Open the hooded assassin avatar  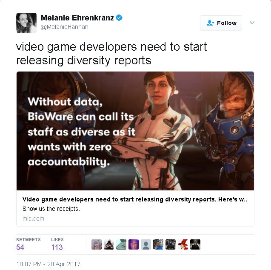pyautogui.click(x=109, y=244)
